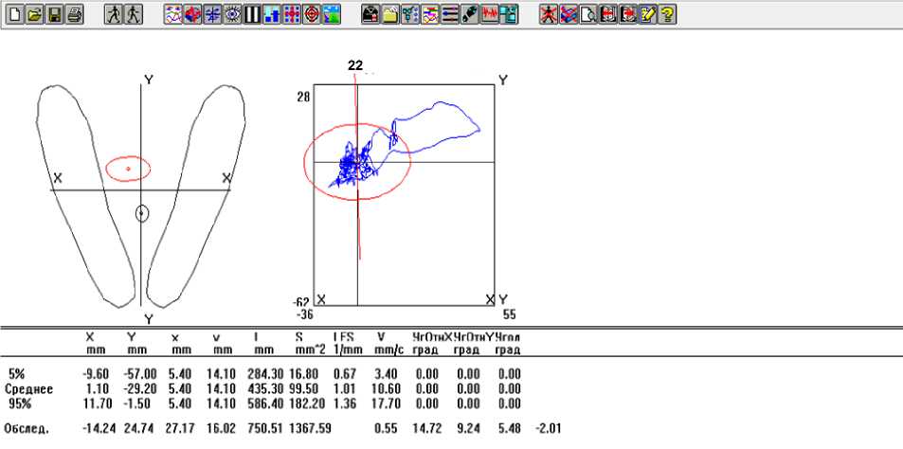Click the eye icon in the toolbar
The width and height of the screenshot is (903, 449).
233,14
